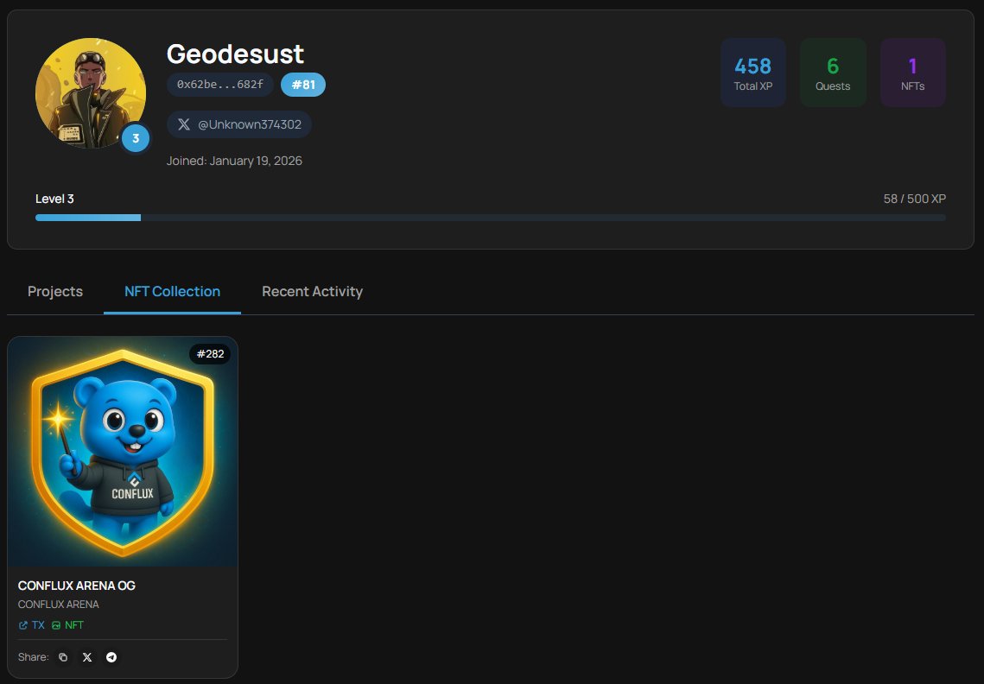Share the NFT on X
This screenshot has width=984, height=684.
(x=87, y=657)
